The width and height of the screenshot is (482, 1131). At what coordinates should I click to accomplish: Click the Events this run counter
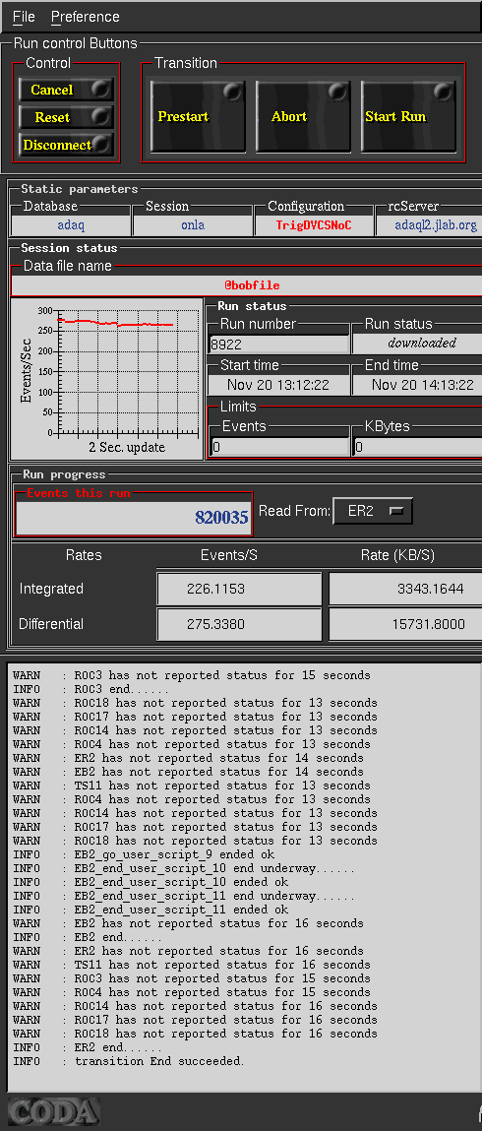[134, 517]
